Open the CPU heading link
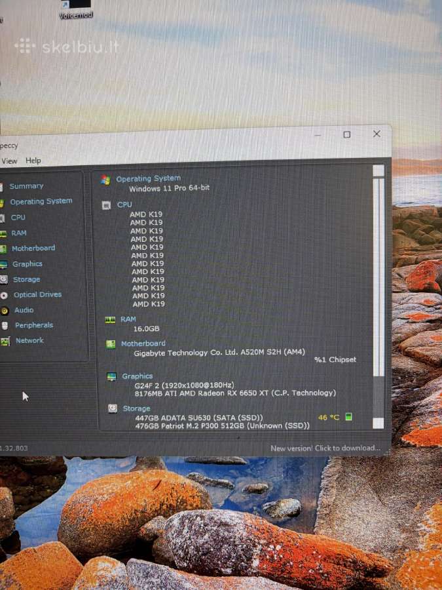442x590 pixels. coord(124,205)
